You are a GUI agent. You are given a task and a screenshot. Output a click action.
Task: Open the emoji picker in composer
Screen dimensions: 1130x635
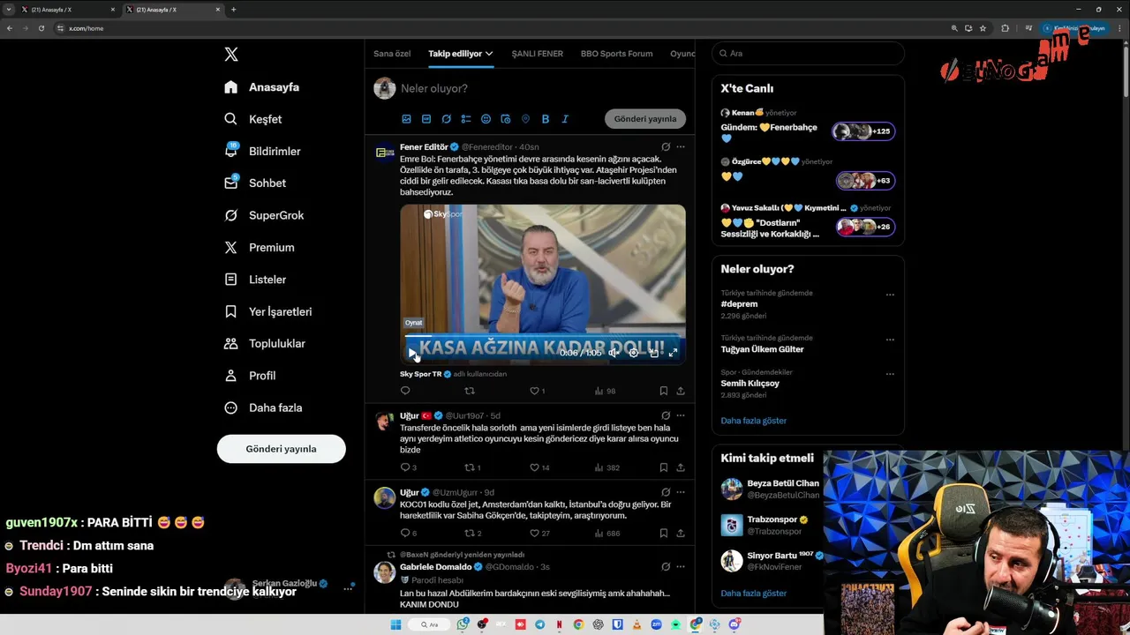(486, 119)
